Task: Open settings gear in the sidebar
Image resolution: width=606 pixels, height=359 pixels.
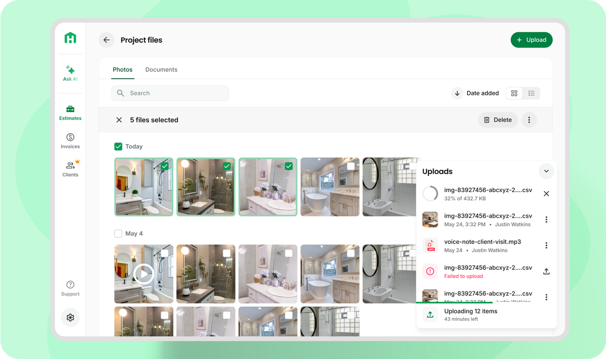Action: click(70, 318)
